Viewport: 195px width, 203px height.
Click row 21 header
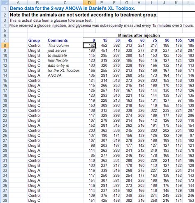click(5, 110)
